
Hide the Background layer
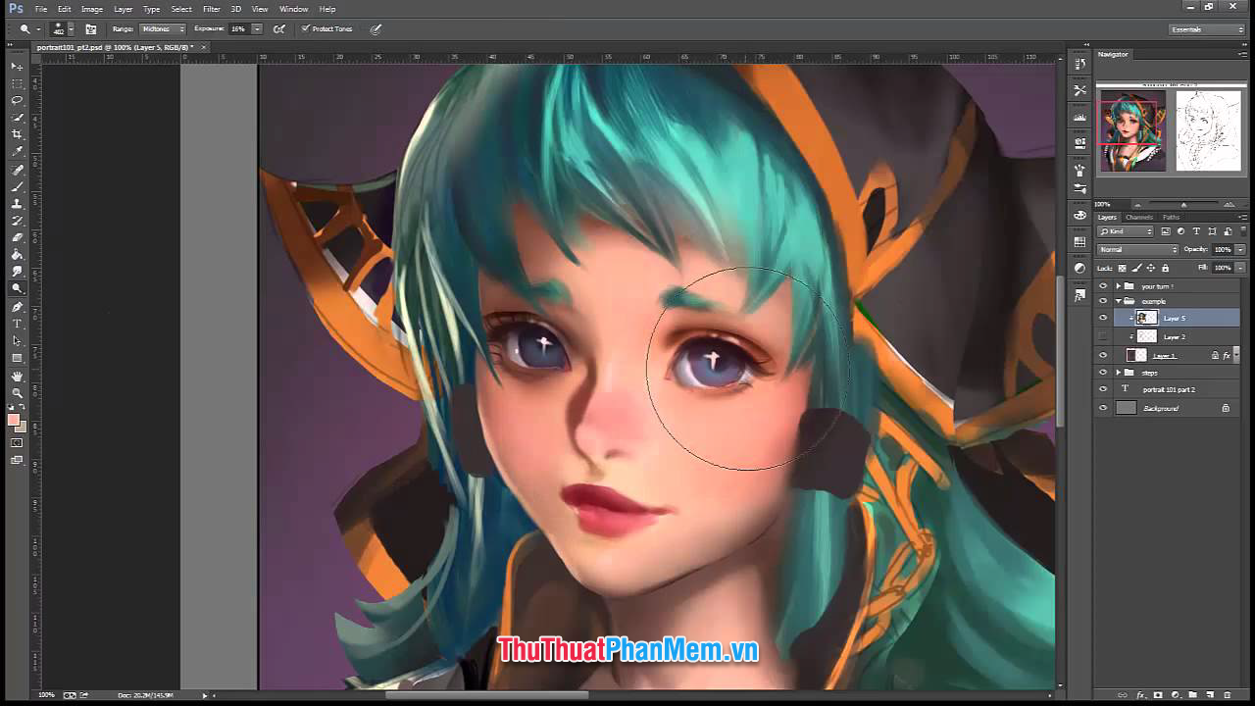point(1103,408)
